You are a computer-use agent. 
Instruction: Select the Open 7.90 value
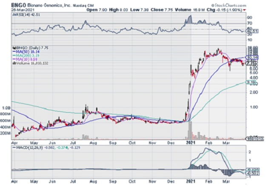click(97, 10)
